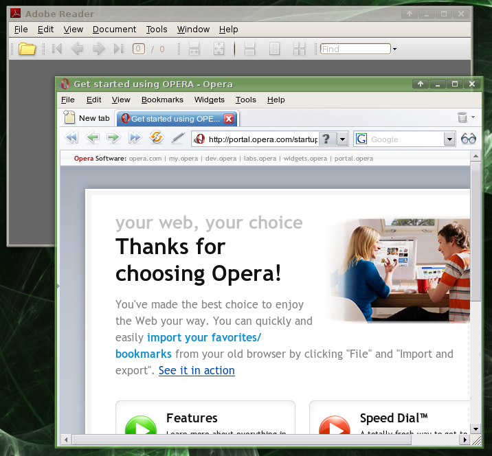Image resolution: width=492 pixels, height=456 pixels.
Task: Click next page arrow in Adobe Reader
Action: pos(98,49)
